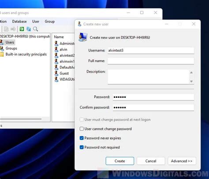The width and height of the screenshot is (209, 179).
Task: Enable User cannot change password checkbox
Action: 82,129
